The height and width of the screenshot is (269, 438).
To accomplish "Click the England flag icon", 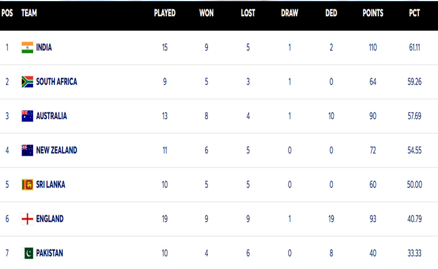I will click(x=27, y=219).
